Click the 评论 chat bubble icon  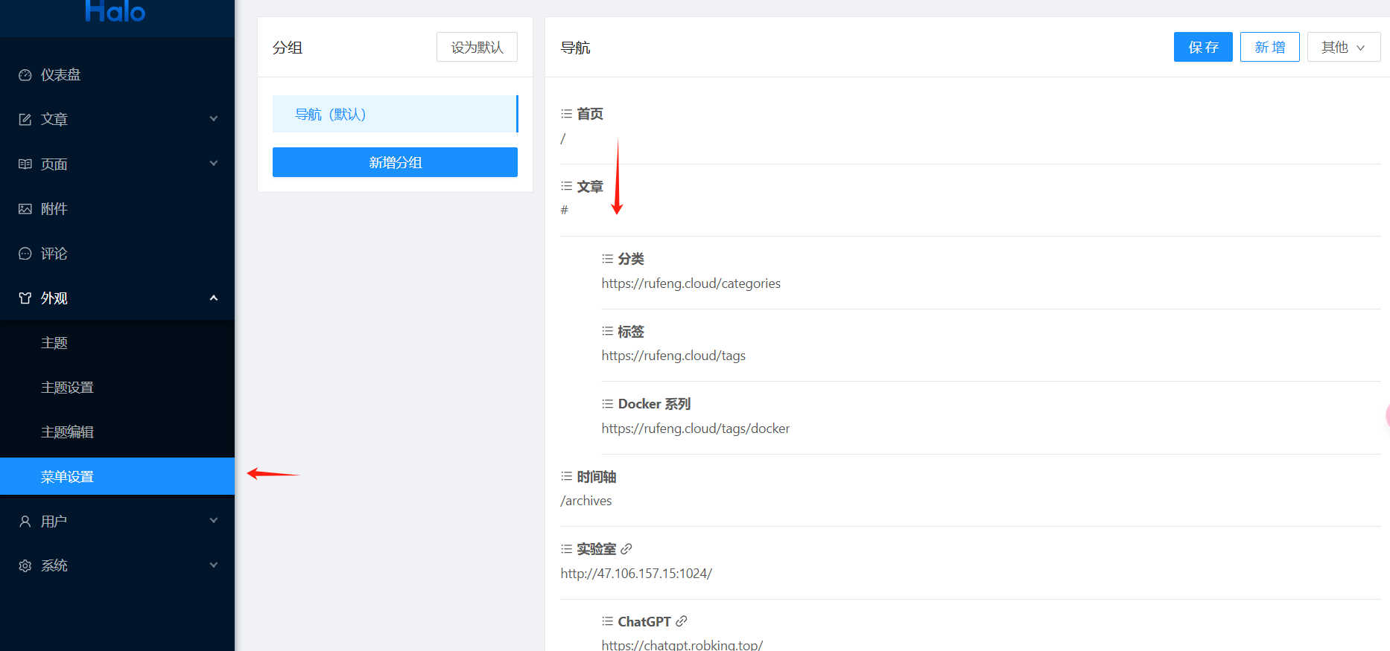coord(25,254)
